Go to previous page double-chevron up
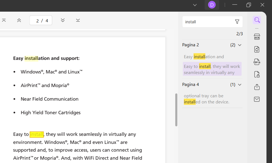272x163 pixels. point(19,20)
